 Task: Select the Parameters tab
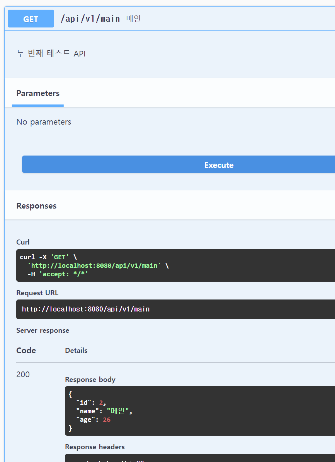pyautogui.click(x=38, y=93)
